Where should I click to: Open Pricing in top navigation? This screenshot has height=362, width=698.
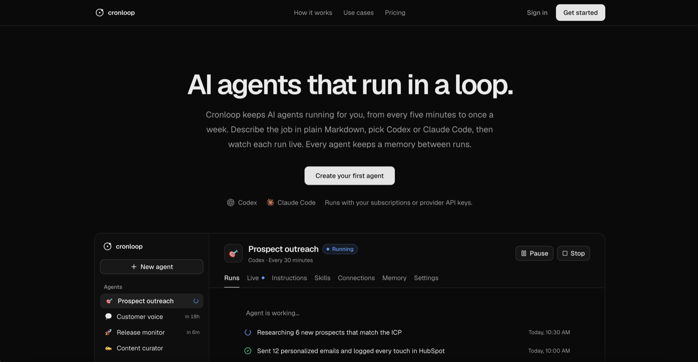(x=395, y=13)
